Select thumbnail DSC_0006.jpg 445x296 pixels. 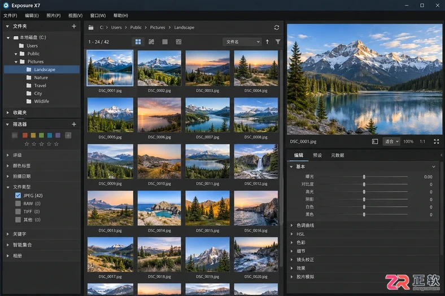coord(159,115)
